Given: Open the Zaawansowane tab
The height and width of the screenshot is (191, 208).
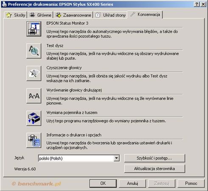Looking at the screenshot, I should [73, 15].
